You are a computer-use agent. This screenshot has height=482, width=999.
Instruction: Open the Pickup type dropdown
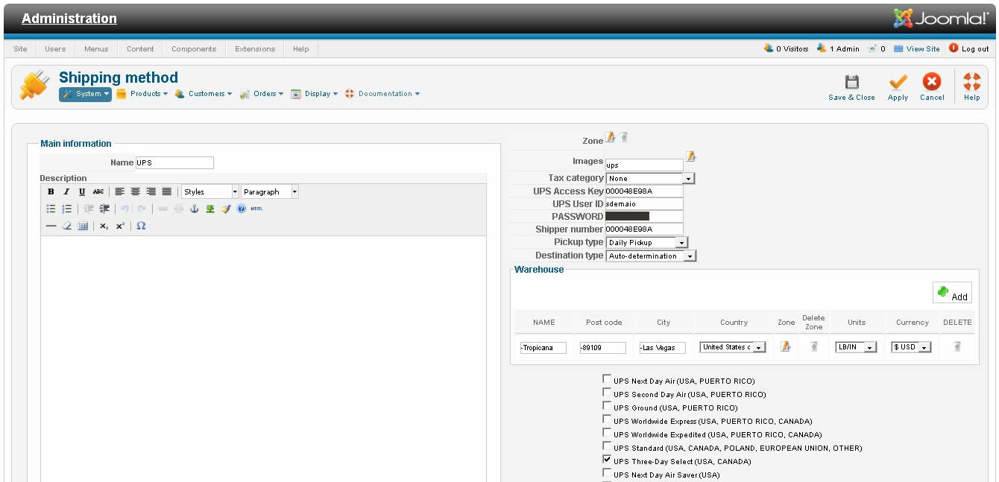coord(647,243)
